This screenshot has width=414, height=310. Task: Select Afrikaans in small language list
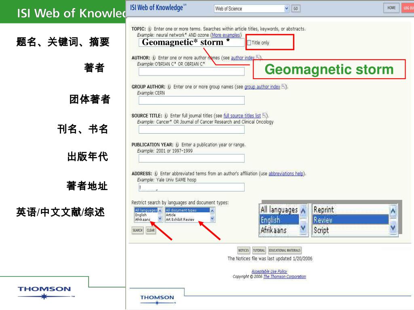pyautogui.click(x=146, y=219)
